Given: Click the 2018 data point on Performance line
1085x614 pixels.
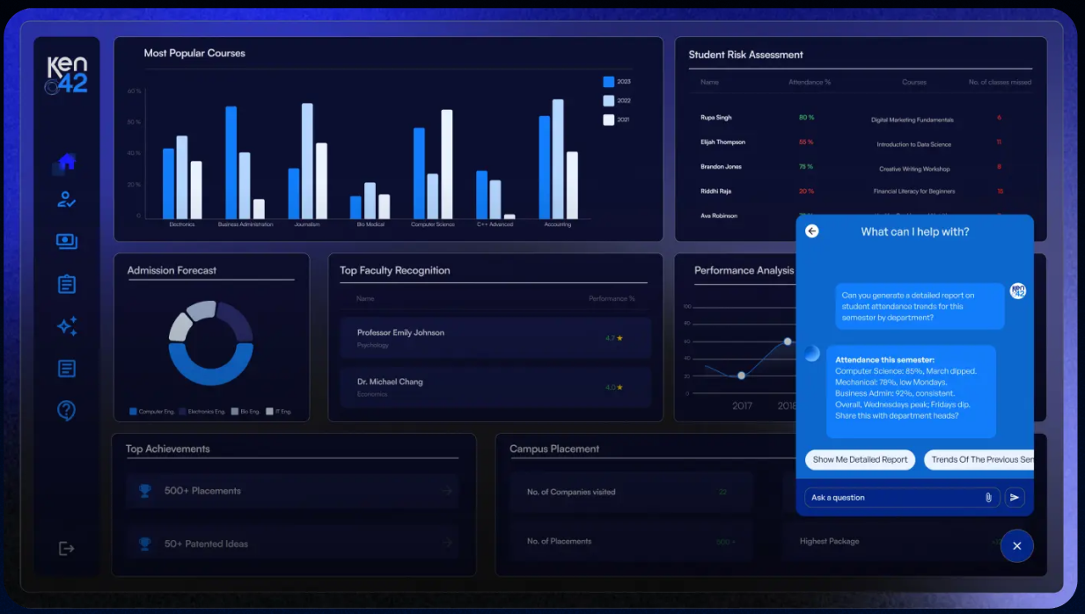Looking at the screenshot, I should click(788, 341).
